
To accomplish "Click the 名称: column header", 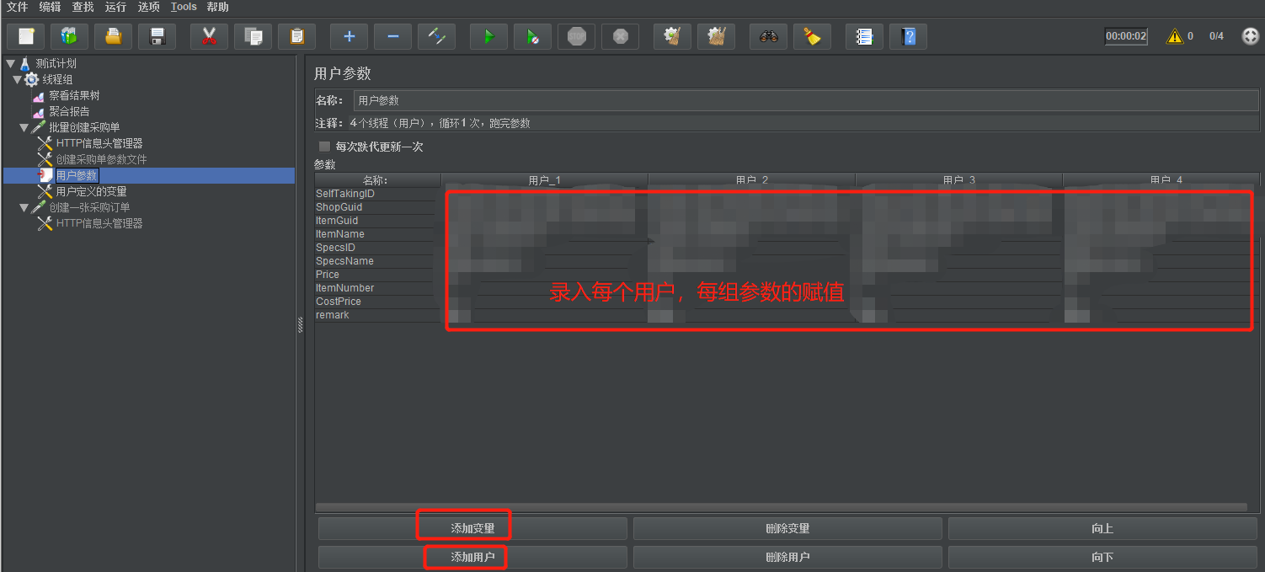I will click(x=378, y=180).
